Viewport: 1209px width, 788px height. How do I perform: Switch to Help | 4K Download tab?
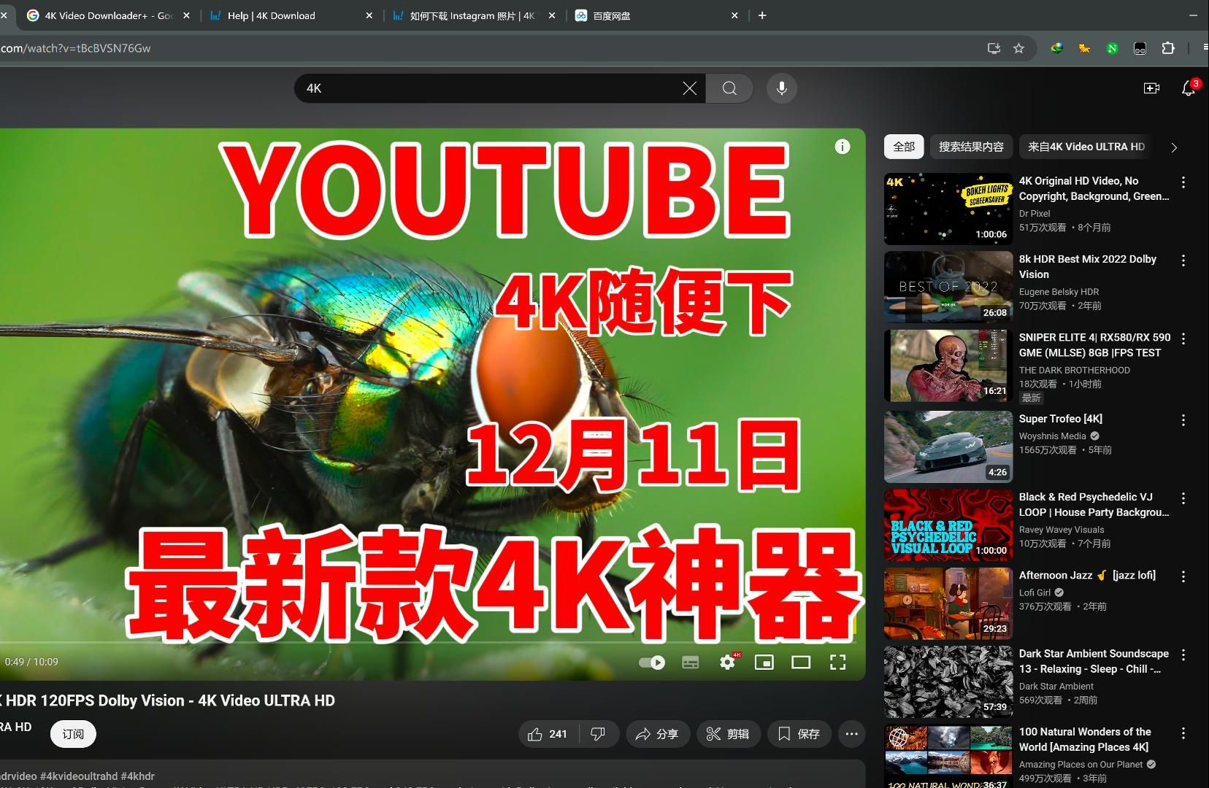point(285,15)
